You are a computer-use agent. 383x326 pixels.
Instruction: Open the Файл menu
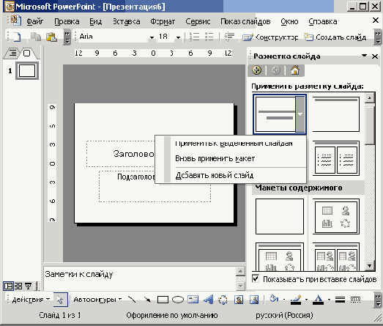pyautogui.click(x=34, y=21)
